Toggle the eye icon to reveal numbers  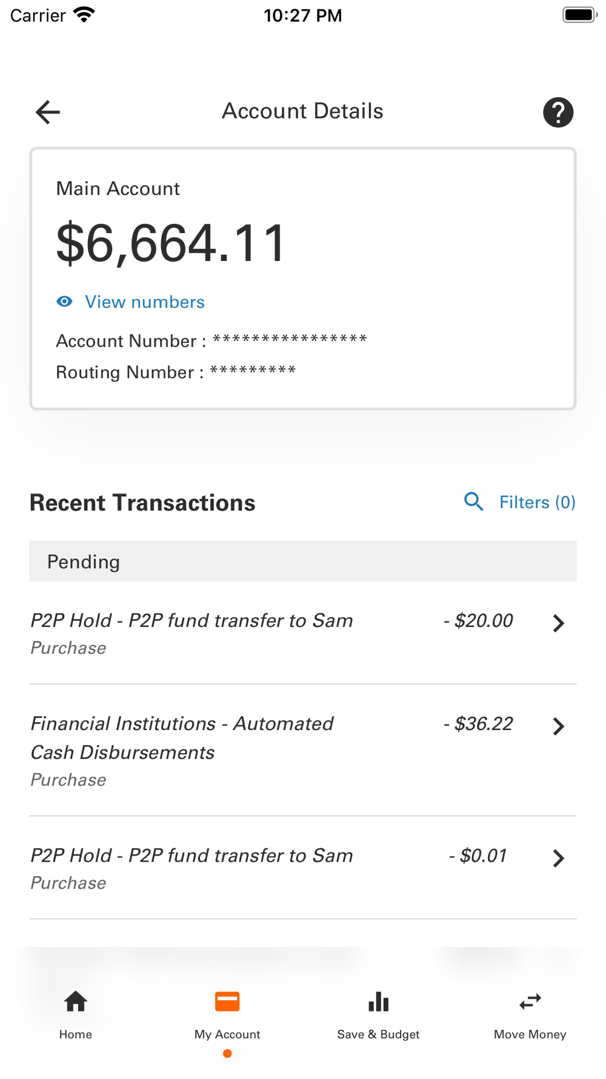click(x=64, y=302)
